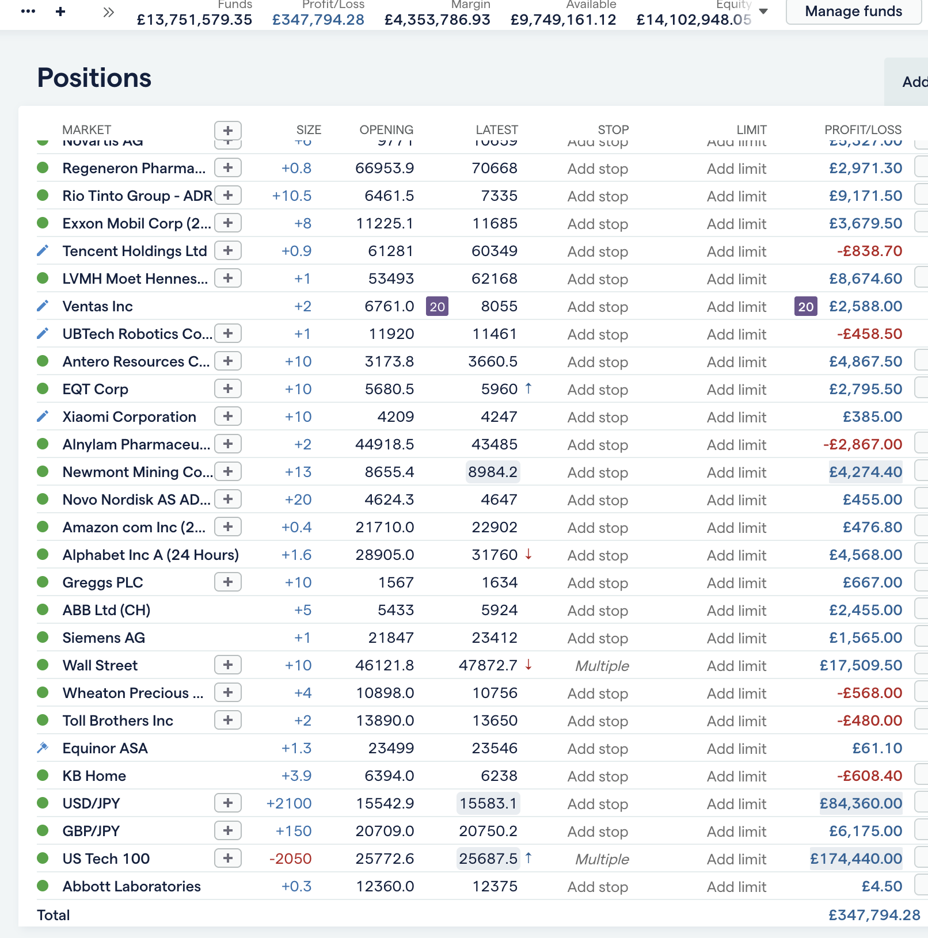Click the pencil icon for UBTech Robotics
Screen dimensions: 928x938
coord(43,334)
